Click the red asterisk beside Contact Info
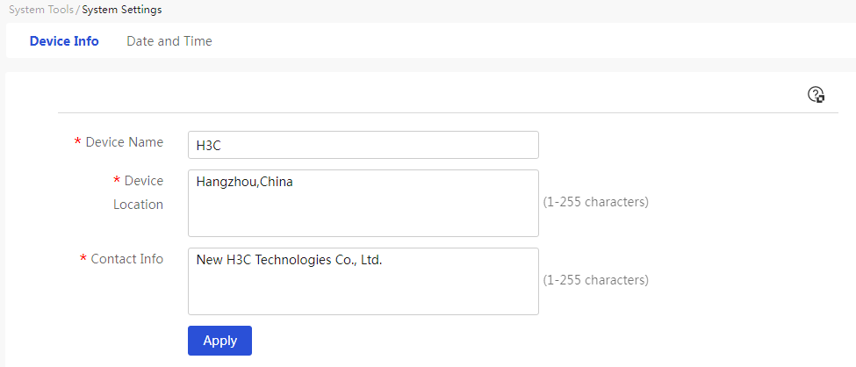This screenshot has width=856, height=367. click(x=83, y=258)
